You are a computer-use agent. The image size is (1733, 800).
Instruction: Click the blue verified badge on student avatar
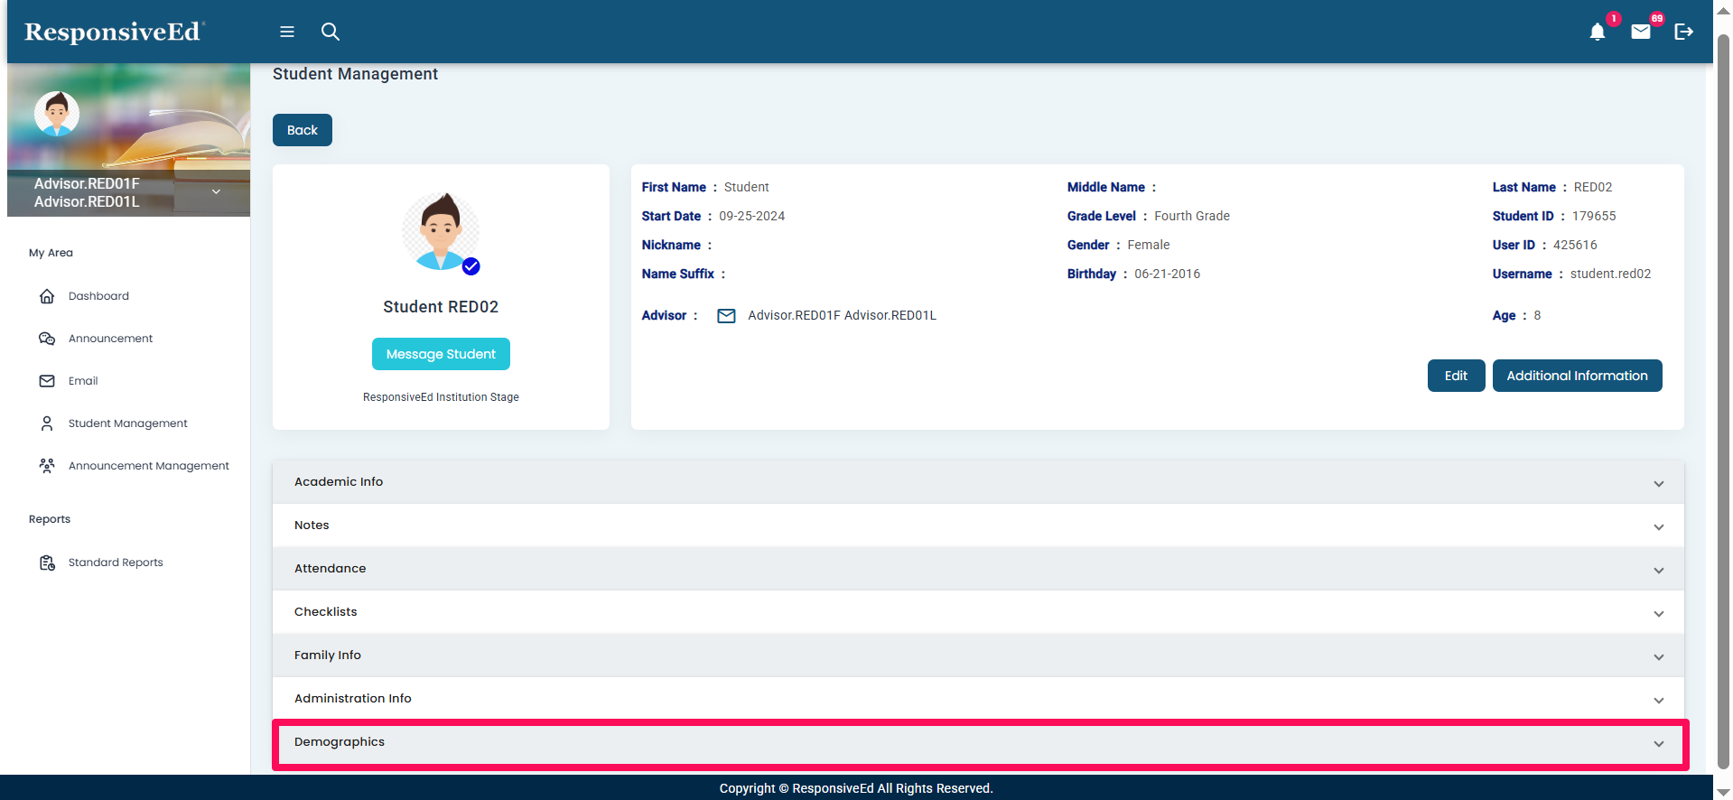[471, 266]
